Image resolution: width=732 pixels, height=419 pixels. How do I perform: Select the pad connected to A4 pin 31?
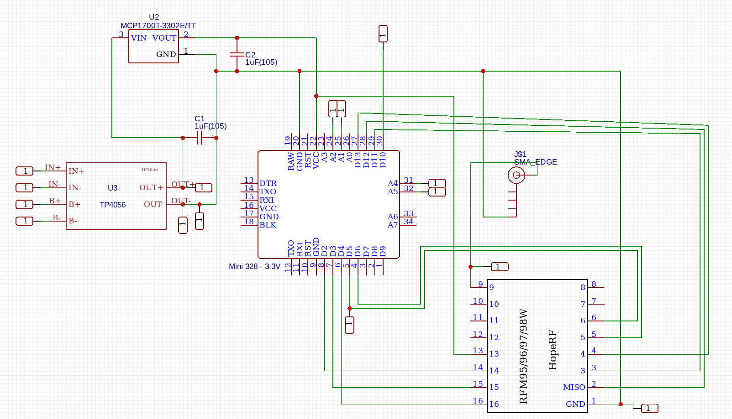tap(437, 183)
